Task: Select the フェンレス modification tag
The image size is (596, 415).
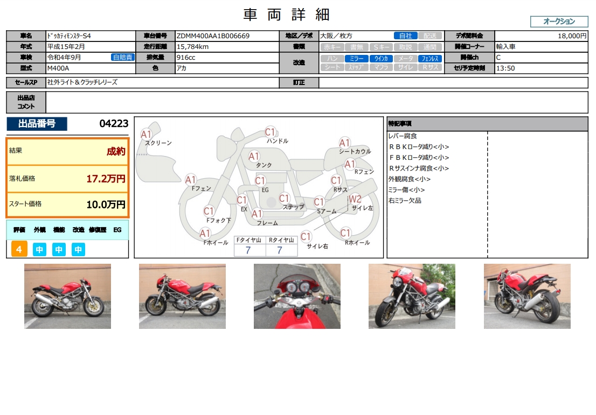Action: point(430,59)
